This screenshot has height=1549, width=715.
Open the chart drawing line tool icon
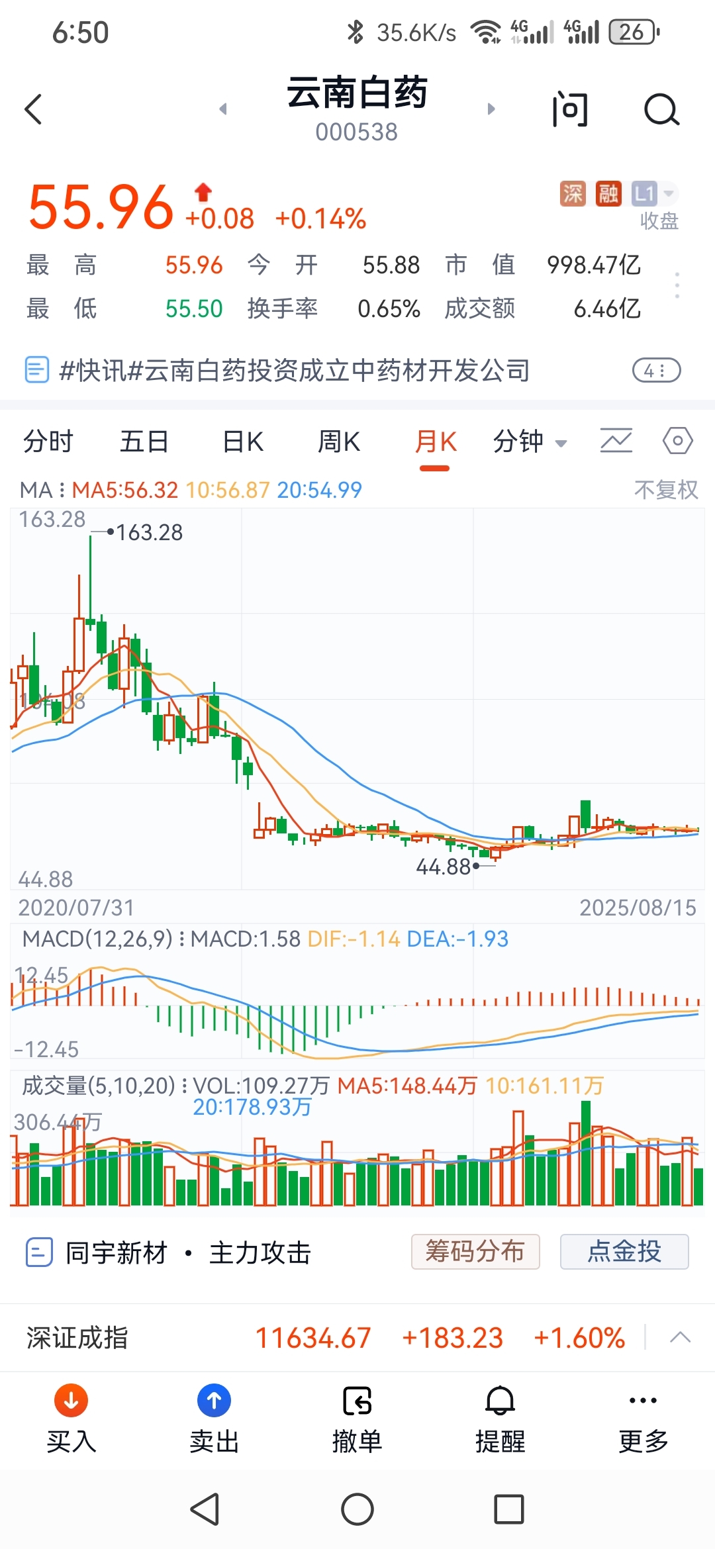(616, 441)
